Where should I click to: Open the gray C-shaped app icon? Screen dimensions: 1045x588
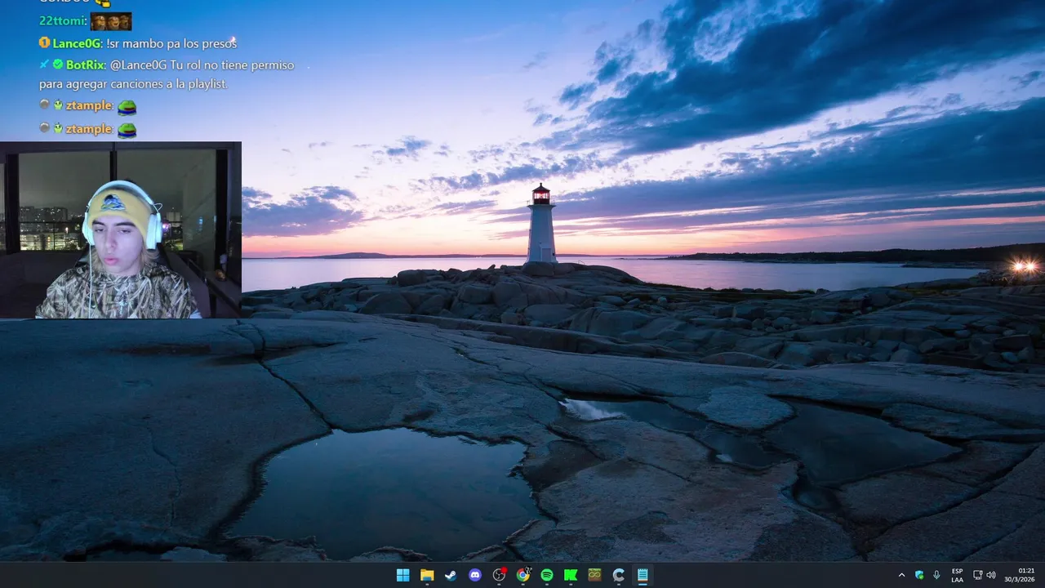coord(619,575)
